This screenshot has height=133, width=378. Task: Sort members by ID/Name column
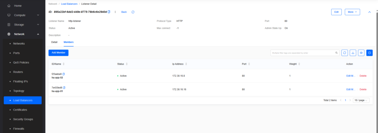63,64
